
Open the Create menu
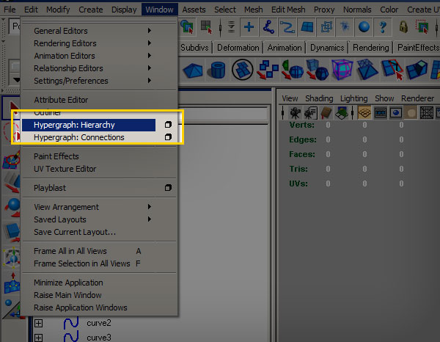[91, 10]
